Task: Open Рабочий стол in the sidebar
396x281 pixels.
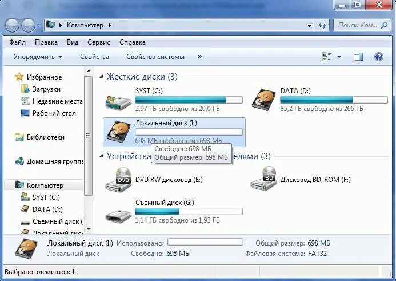Action: click(x=54, y=113)
